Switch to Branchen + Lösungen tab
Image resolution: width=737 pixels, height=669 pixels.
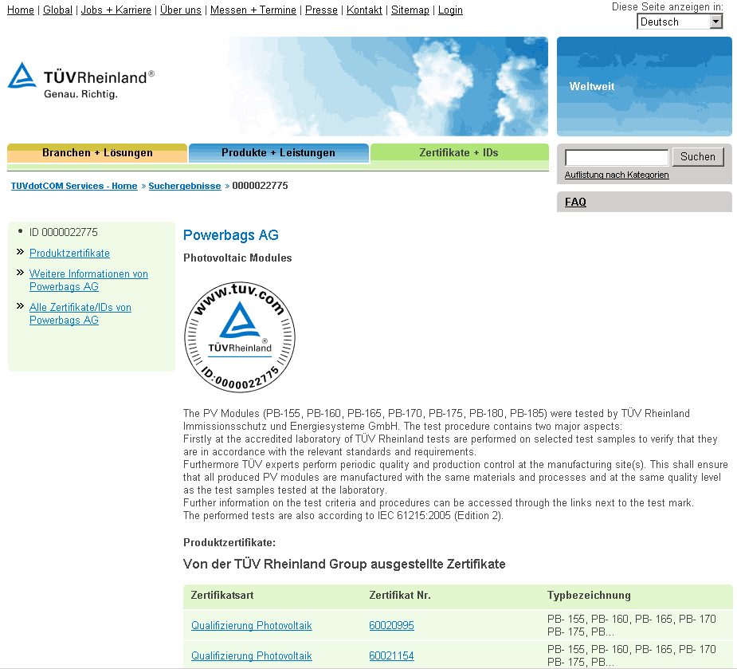click(97, 153)
